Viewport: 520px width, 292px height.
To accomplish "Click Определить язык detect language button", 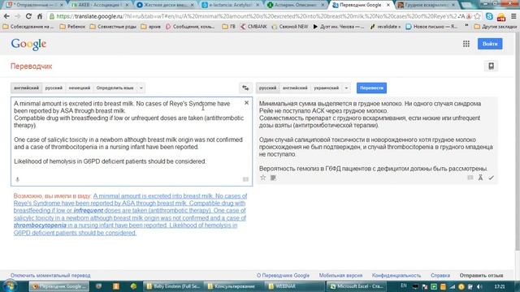I will 115,88.
